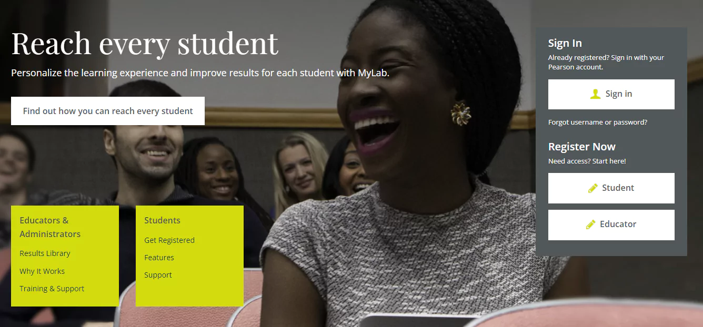Click the Students heading in yellow box
This screenshot has width=703, height=327.
pos(162,220)
